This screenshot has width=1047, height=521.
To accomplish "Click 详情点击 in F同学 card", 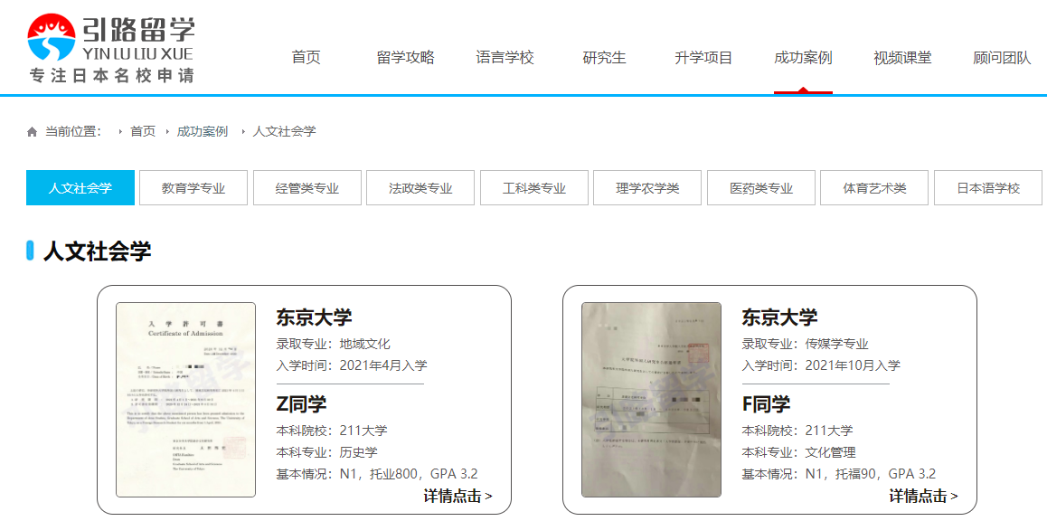I will [923, 496].
